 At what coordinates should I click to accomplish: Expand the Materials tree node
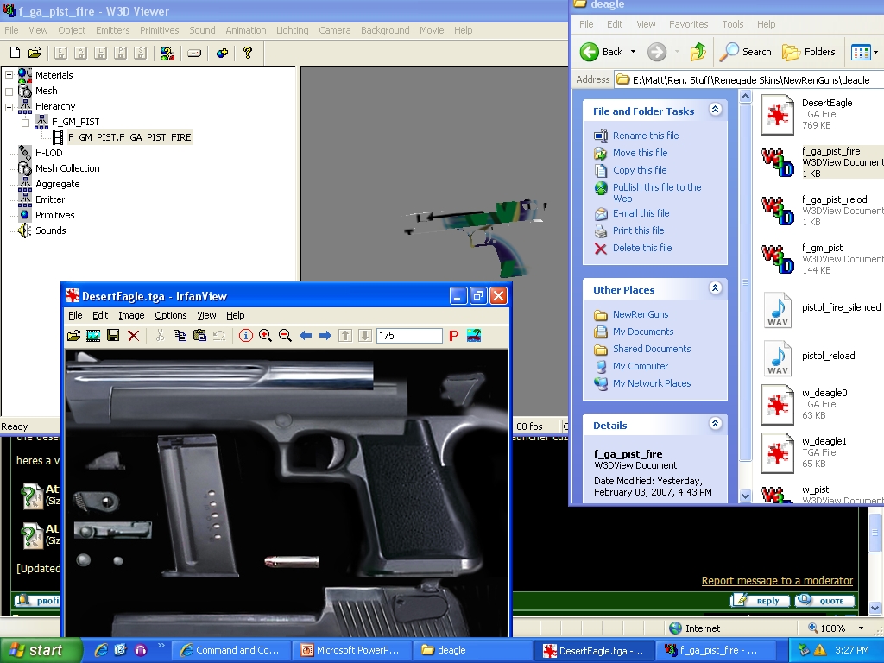pos(9,75)
